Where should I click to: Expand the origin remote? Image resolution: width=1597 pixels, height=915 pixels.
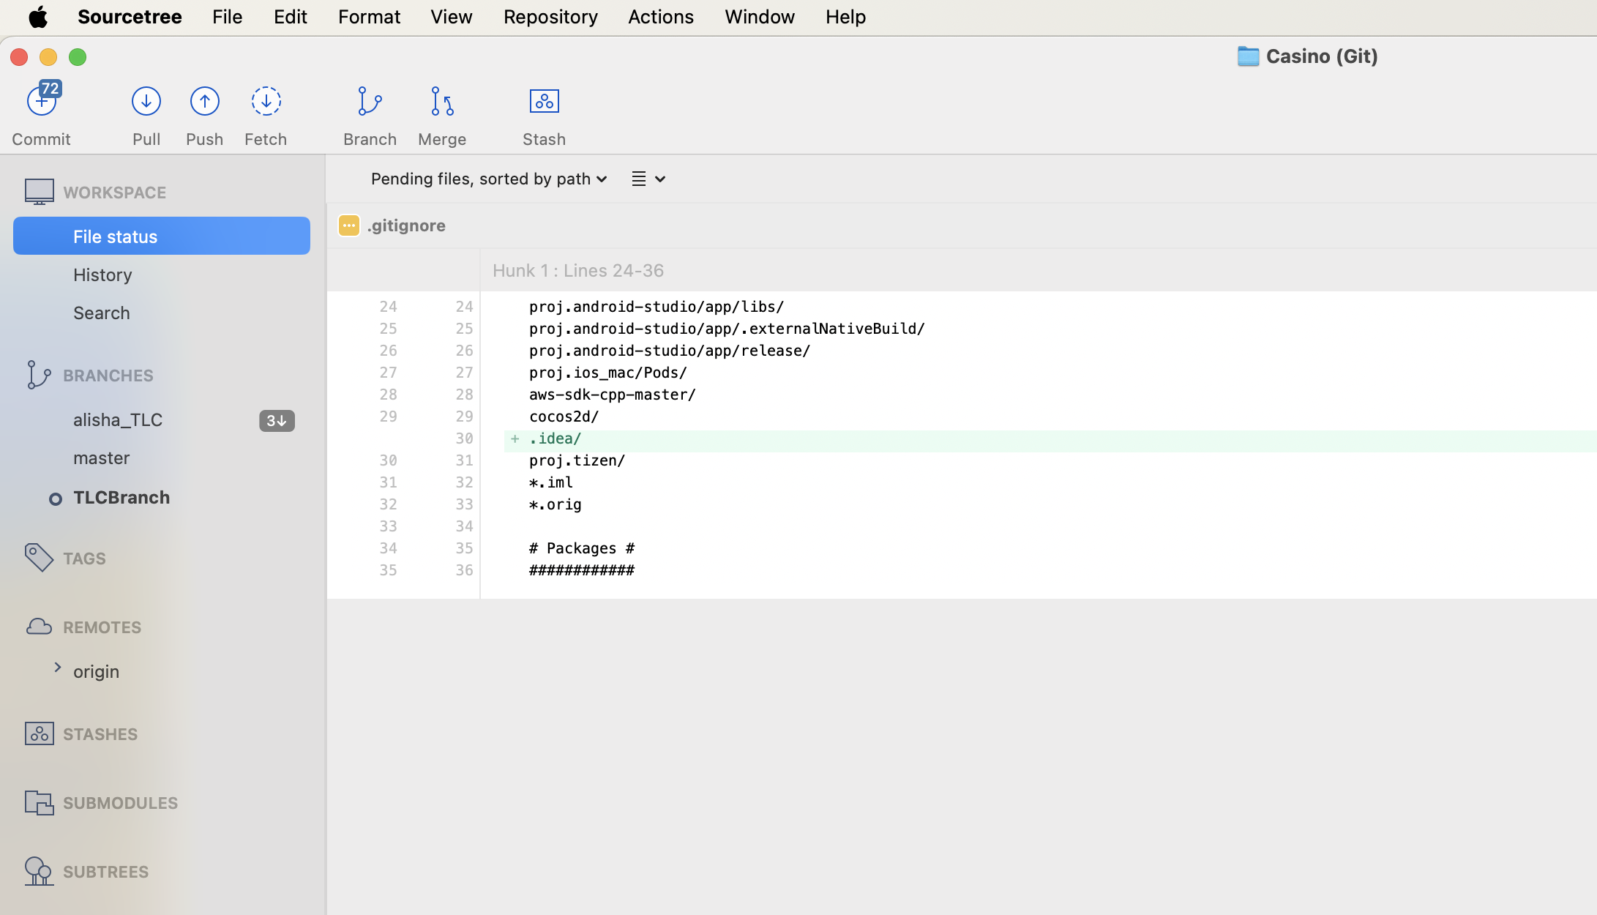[x=58, y=667]
